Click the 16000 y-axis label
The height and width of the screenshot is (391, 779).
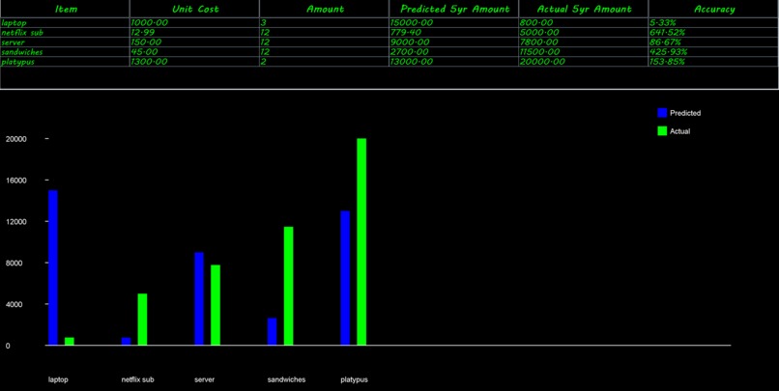click(15, 181)
